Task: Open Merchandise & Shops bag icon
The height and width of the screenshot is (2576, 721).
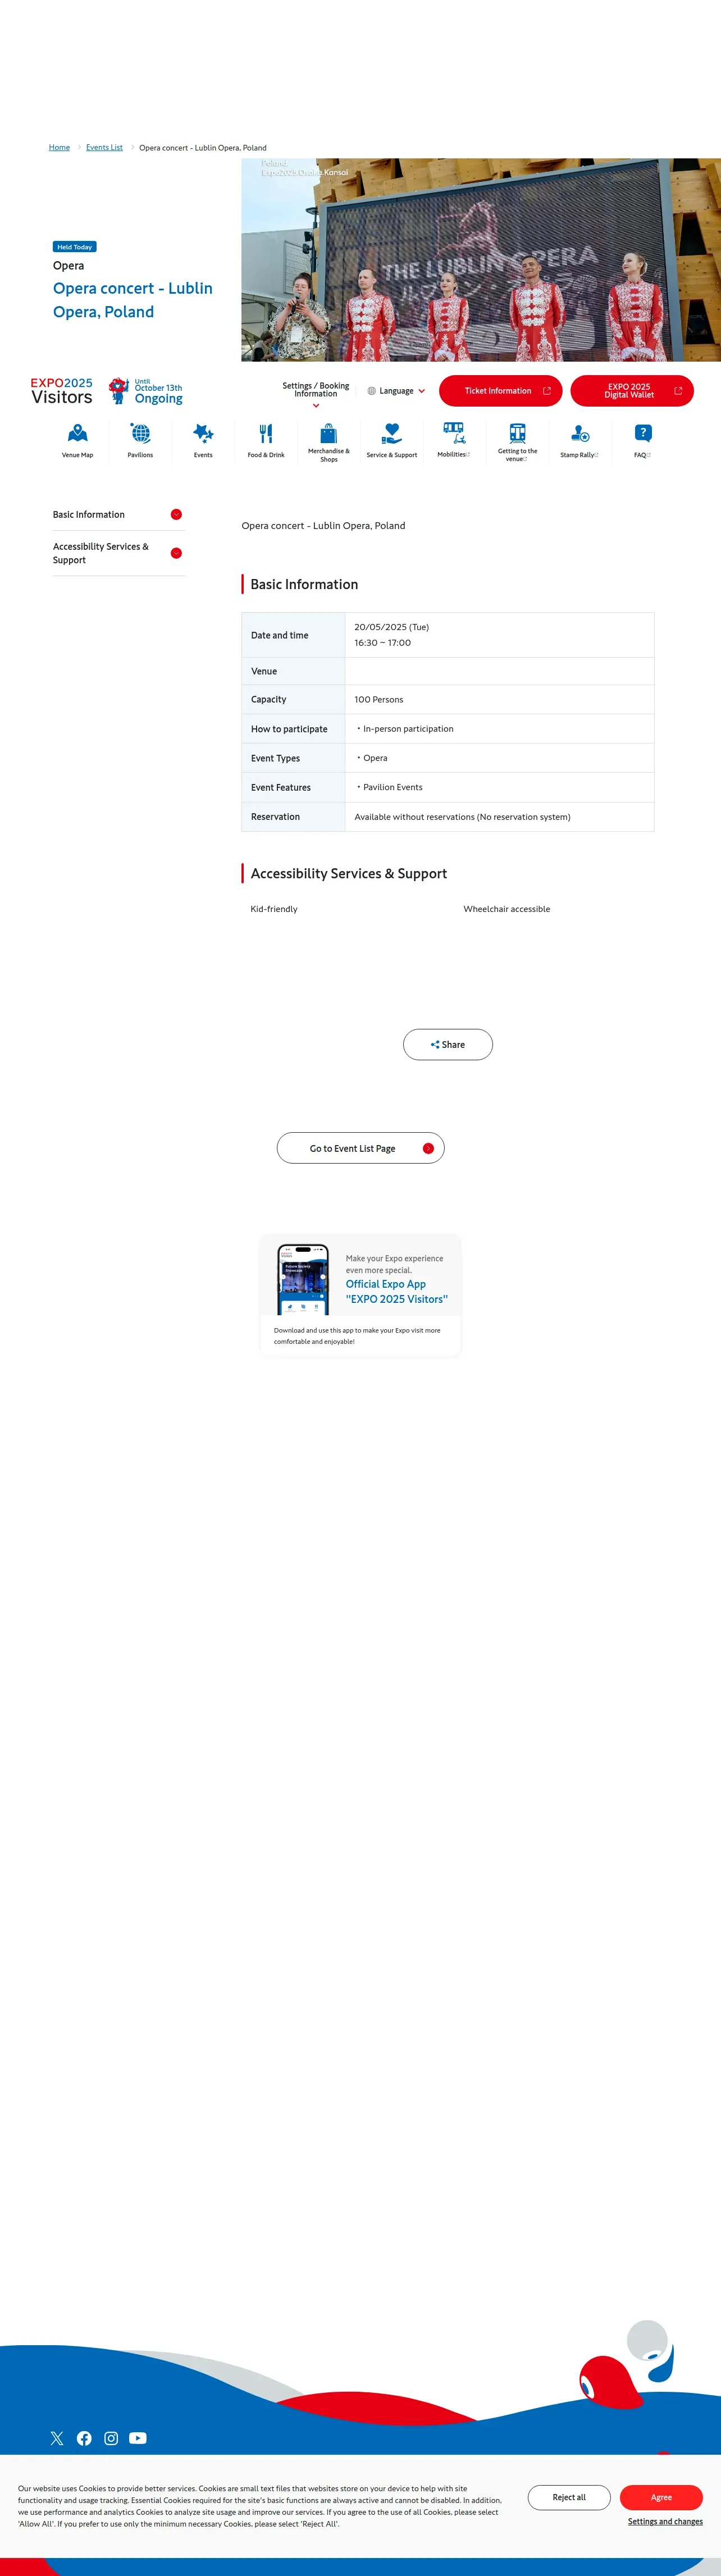Action: 329,433
